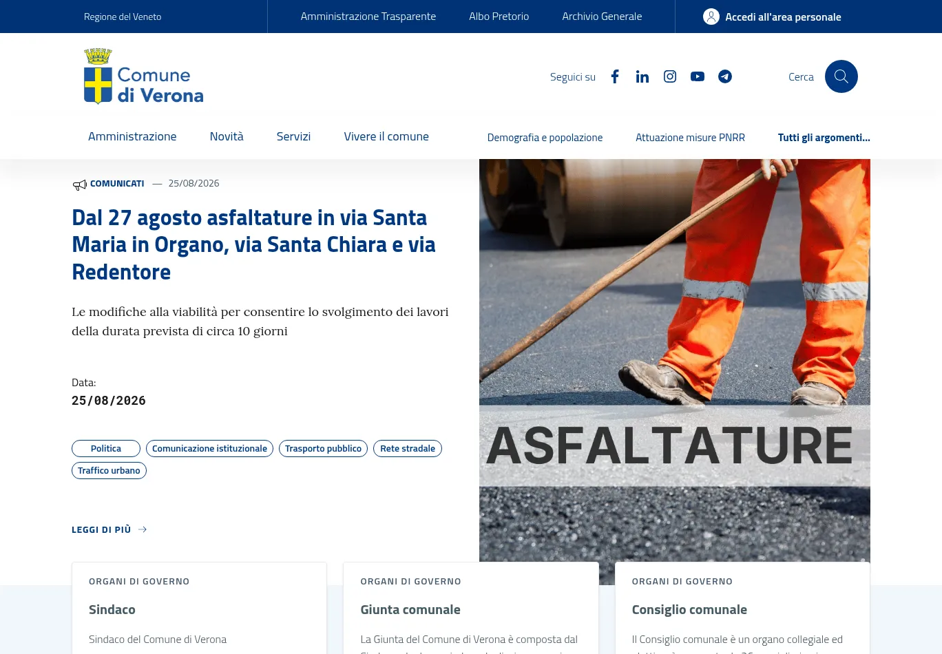
Task: Click the Cerca label text
Action: pos(801,76)
